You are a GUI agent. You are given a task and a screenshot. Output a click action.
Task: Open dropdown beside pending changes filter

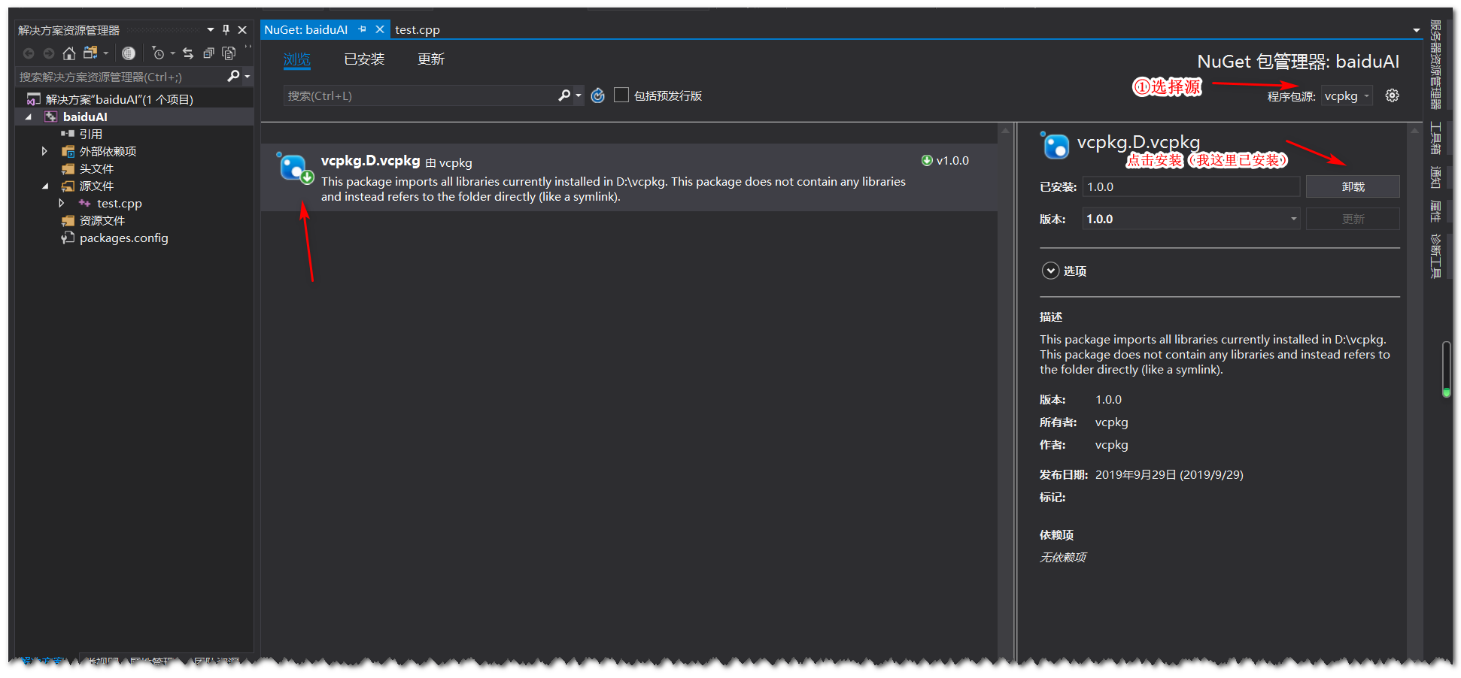pyautogui.click(x=173, y=53)
